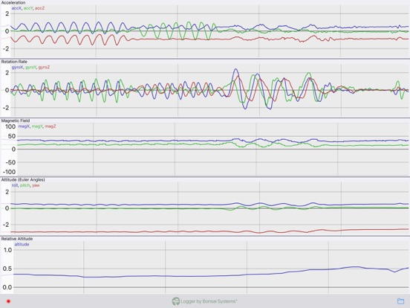Click the magZ legend label
The width and height of the screenshot is (410, 308).
[x=51, y=126]
